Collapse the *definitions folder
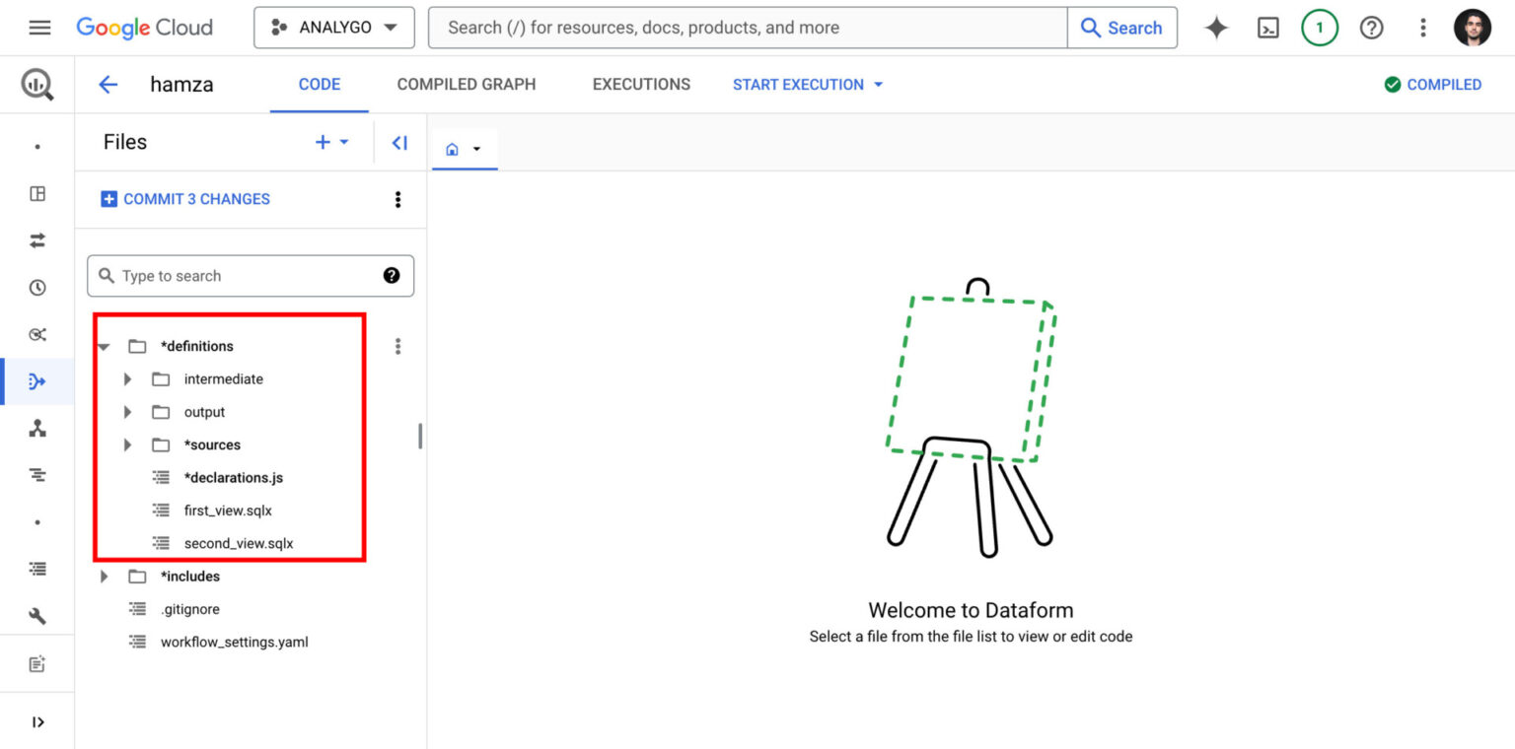 point(105,347)
